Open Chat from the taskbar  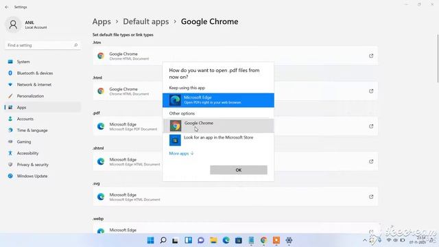coord(201,240)
